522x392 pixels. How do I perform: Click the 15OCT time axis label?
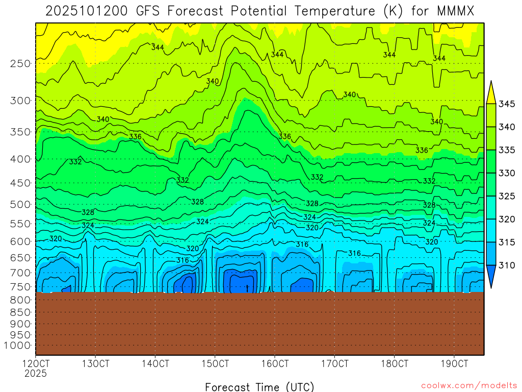tap(215, 363)
